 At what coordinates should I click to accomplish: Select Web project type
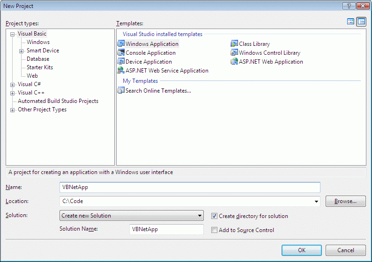click(x=32, y=76)
